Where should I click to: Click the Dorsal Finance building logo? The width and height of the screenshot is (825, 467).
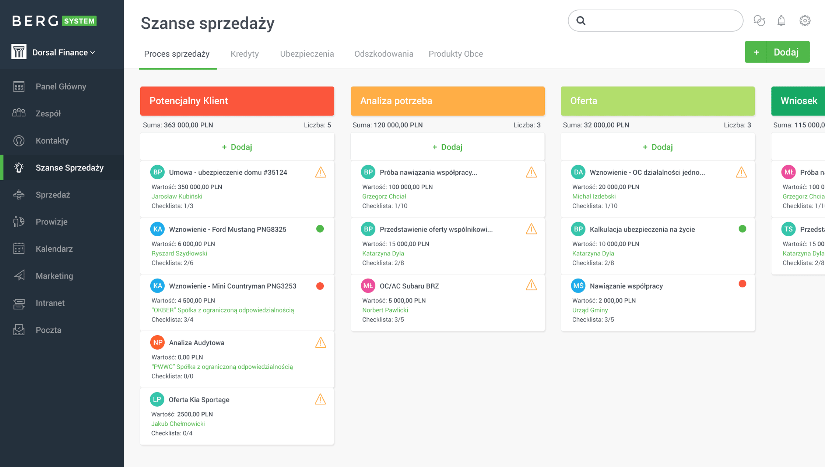(19, 52)
